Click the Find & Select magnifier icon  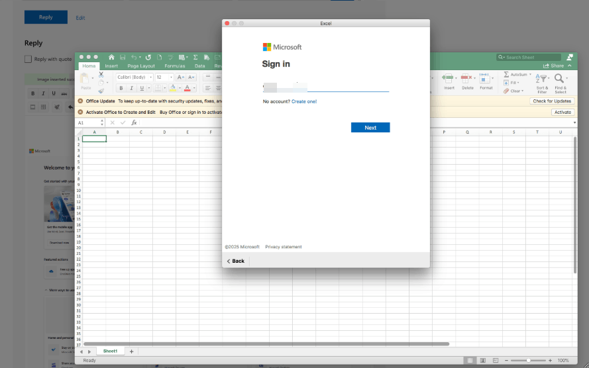pyautogui.click(x=559, y=78)
